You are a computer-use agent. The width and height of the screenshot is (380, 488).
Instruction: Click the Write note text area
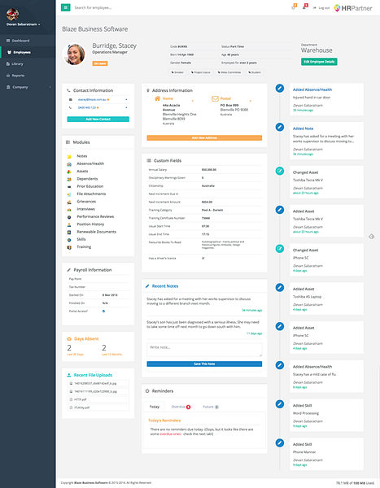204,350
